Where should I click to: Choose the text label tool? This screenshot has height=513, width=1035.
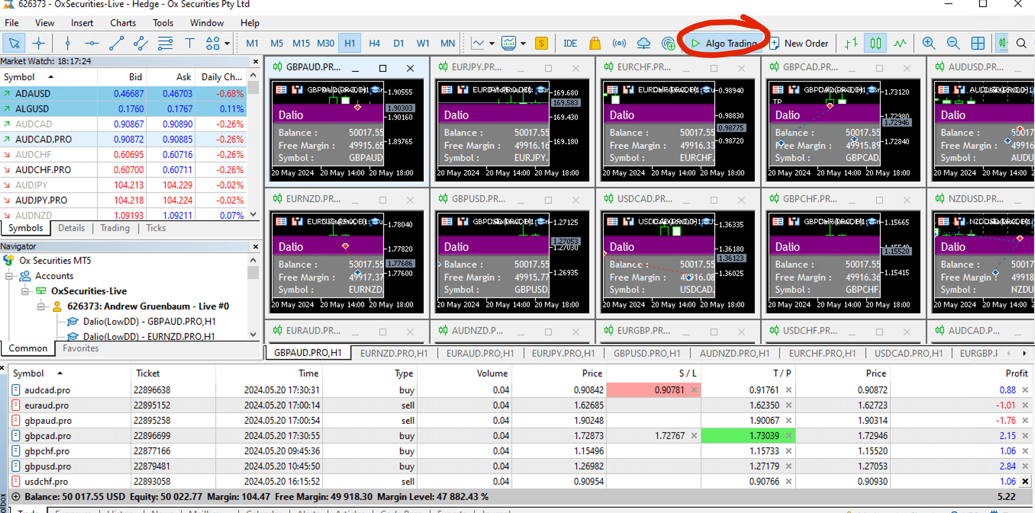189,43
